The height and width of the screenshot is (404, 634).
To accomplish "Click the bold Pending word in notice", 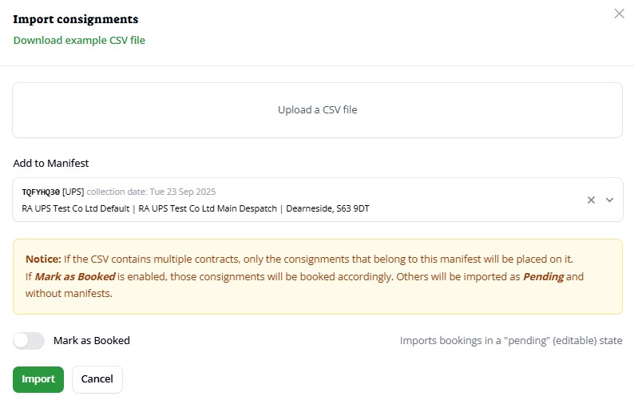I will click(543, 276).
